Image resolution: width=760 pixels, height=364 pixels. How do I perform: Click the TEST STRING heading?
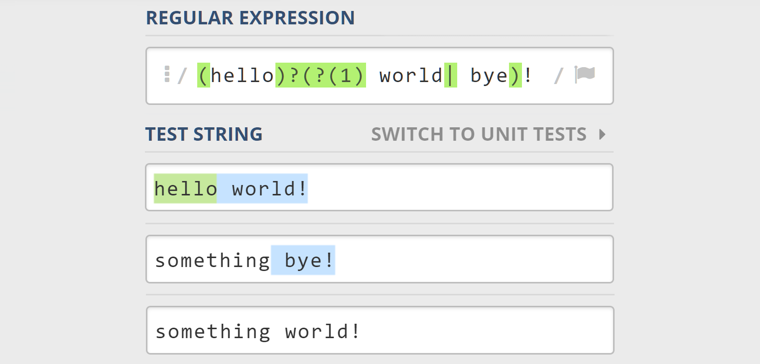click(x=204, y=134)
